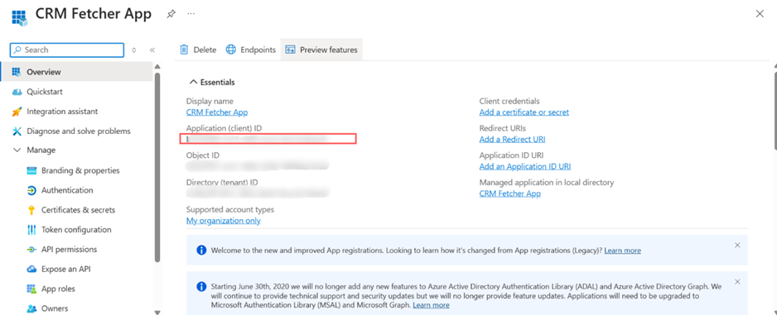Open Preview features in the toolbar
Image resolution: width=777 pixels, height=315 pixels.
[321, 50]
